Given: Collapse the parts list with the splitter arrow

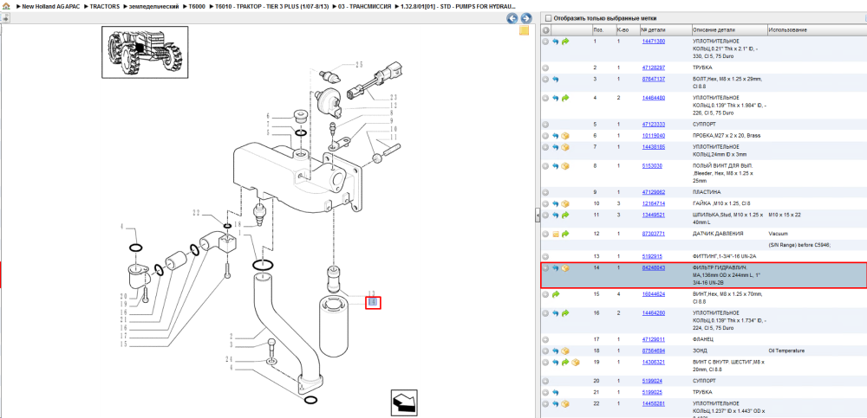Looking at the screenshot, I should tap(537, 215).
